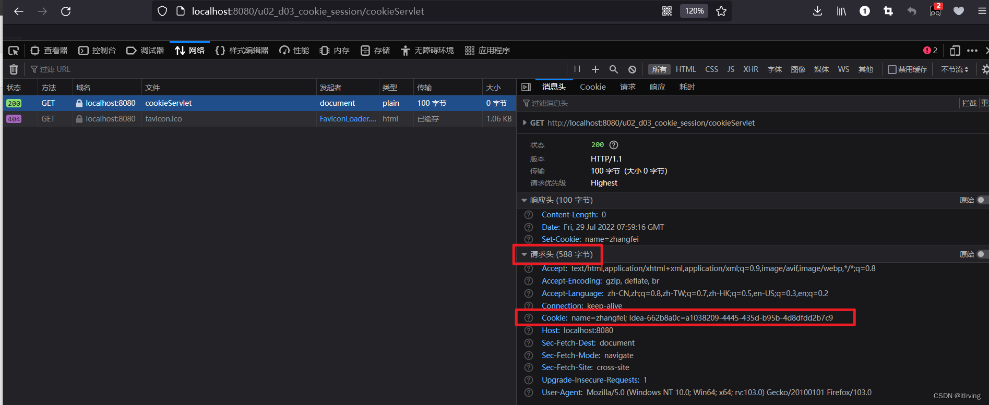Open devtools more options ellipsis
989x405 pixels.
[972, 51]
